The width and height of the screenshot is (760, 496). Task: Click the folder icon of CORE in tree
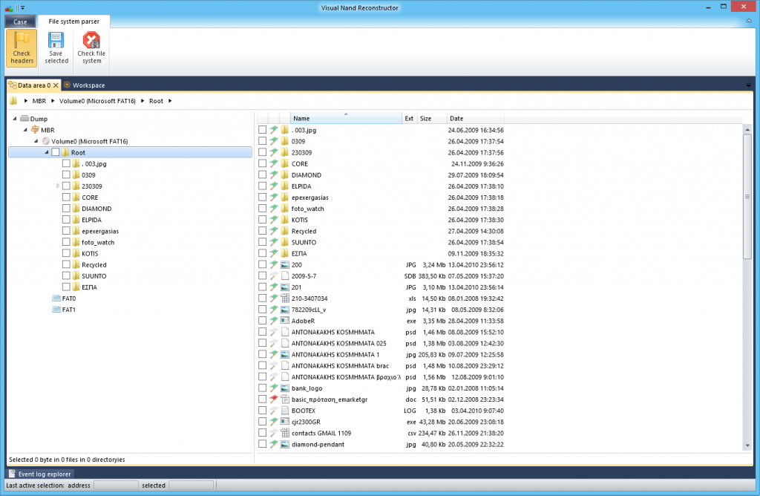pyautogui.click(x=76, y=198)
